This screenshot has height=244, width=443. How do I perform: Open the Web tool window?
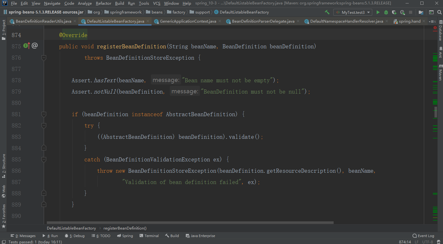[3, 191]
